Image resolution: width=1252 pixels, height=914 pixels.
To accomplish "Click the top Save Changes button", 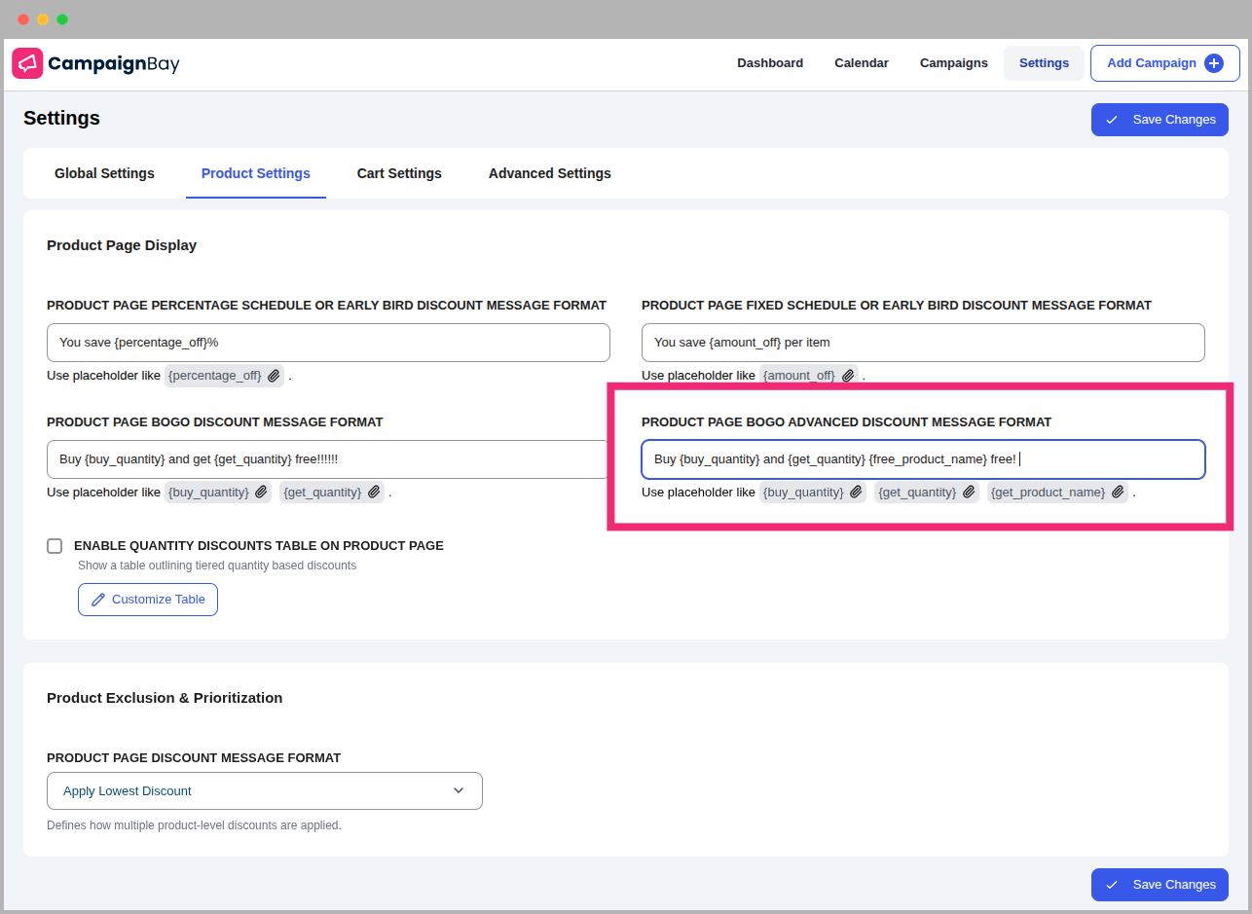I will 1160,120.
